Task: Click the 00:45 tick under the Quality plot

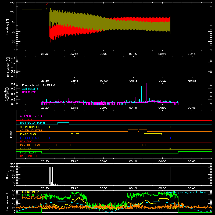Action: pyautogui.click(x=192, y=188)
